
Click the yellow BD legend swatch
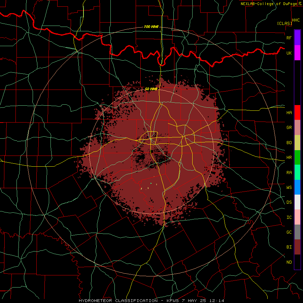(297, 143)
